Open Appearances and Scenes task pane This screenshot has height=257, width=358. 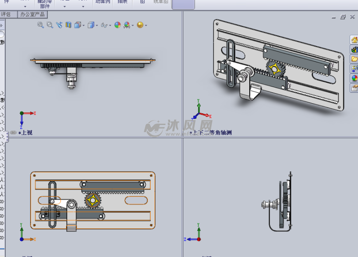pos(354,78)
